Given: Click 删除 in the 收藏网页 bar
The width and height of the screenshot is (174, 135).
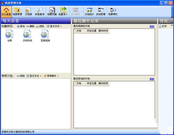Looking at the screenshot, I should click(x=30, y=26).
